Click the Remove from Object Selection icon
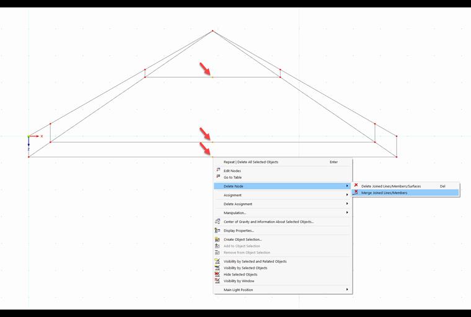 (218, 253)
